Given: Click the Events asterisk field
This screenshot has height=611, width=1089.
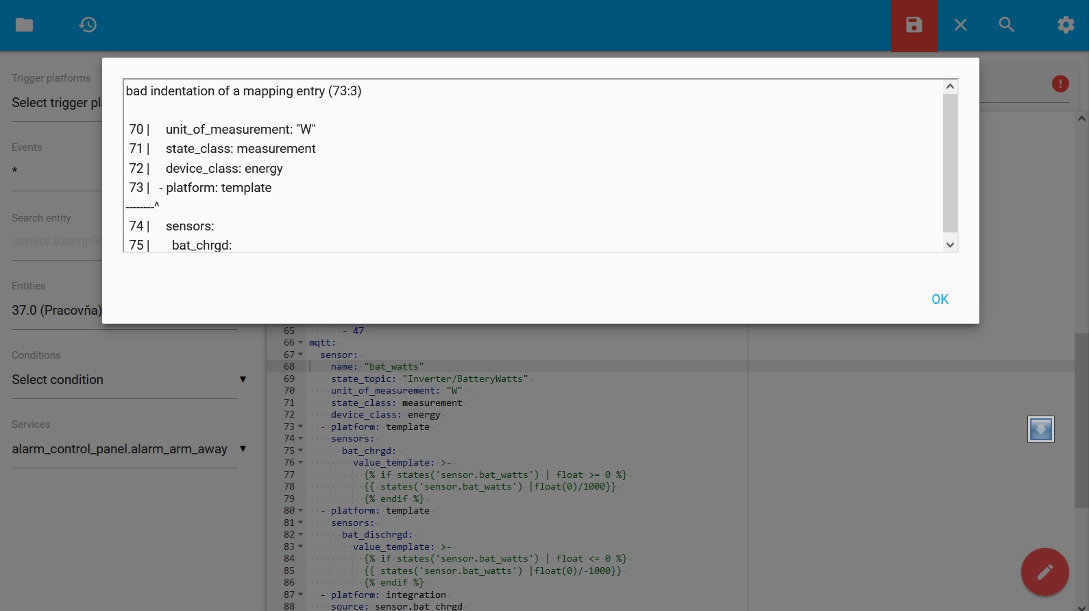Looking at the screenshot, I should coord(57,171).
